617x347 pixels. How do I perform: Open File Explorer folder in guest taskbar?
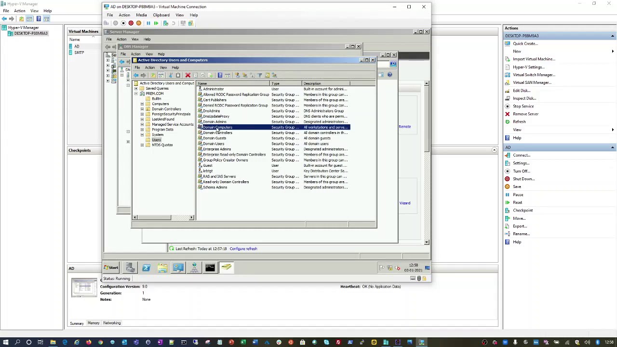click(x=162, y=267)
